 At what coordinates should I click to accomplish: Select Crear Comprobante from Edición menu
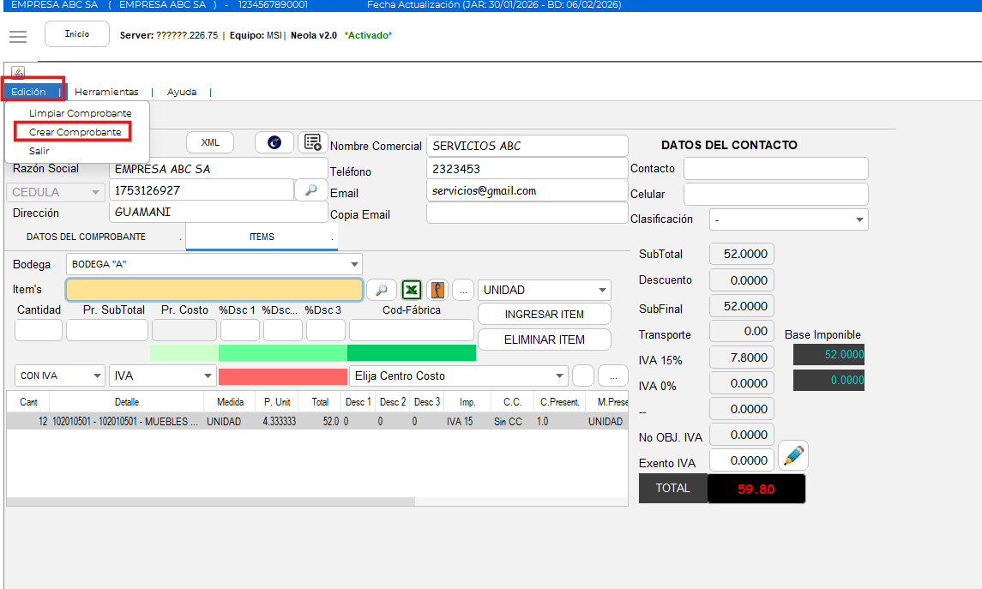pos(75,132)
